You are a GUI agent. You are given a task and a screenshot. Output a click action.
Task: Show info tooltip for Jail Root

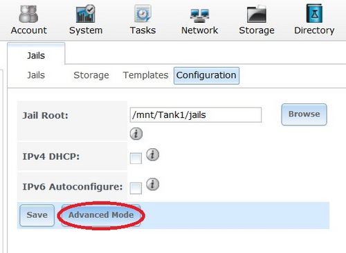[136, 134]
